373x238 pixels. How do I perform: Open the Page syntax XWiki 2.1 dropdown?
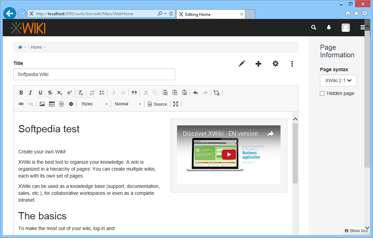click(x=338, y=80)
